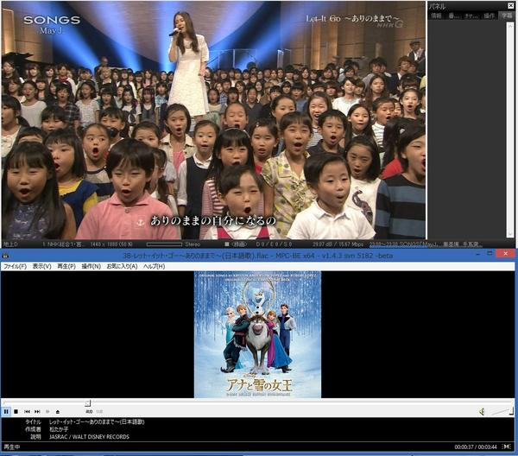Click the 1440 x 1080 resolution text
Viewport: 518px width, 456px height.
click(111, 244)
